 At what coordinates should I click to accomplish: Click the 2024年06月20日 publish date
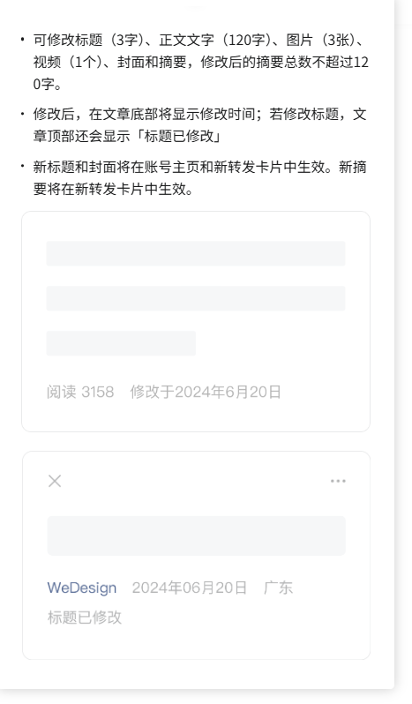click(190, 588)
